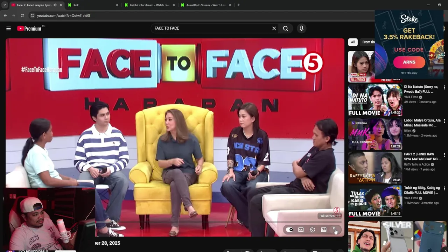Close the GabbiDoto Stream tab
The width and height of the screenshot is (448, 252).
tap(174, 5)
